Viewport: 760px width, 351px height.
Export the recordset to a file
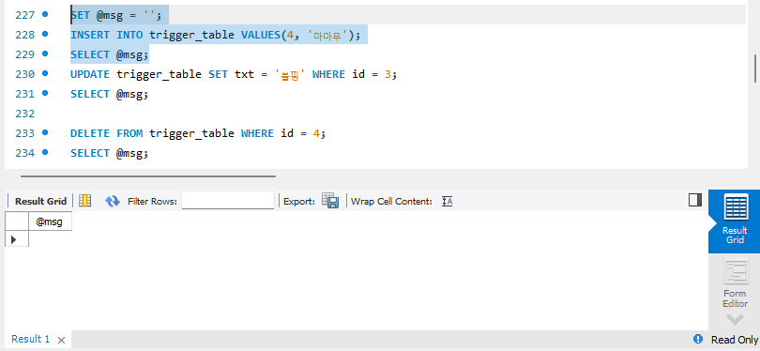click(x=330, y=201)
